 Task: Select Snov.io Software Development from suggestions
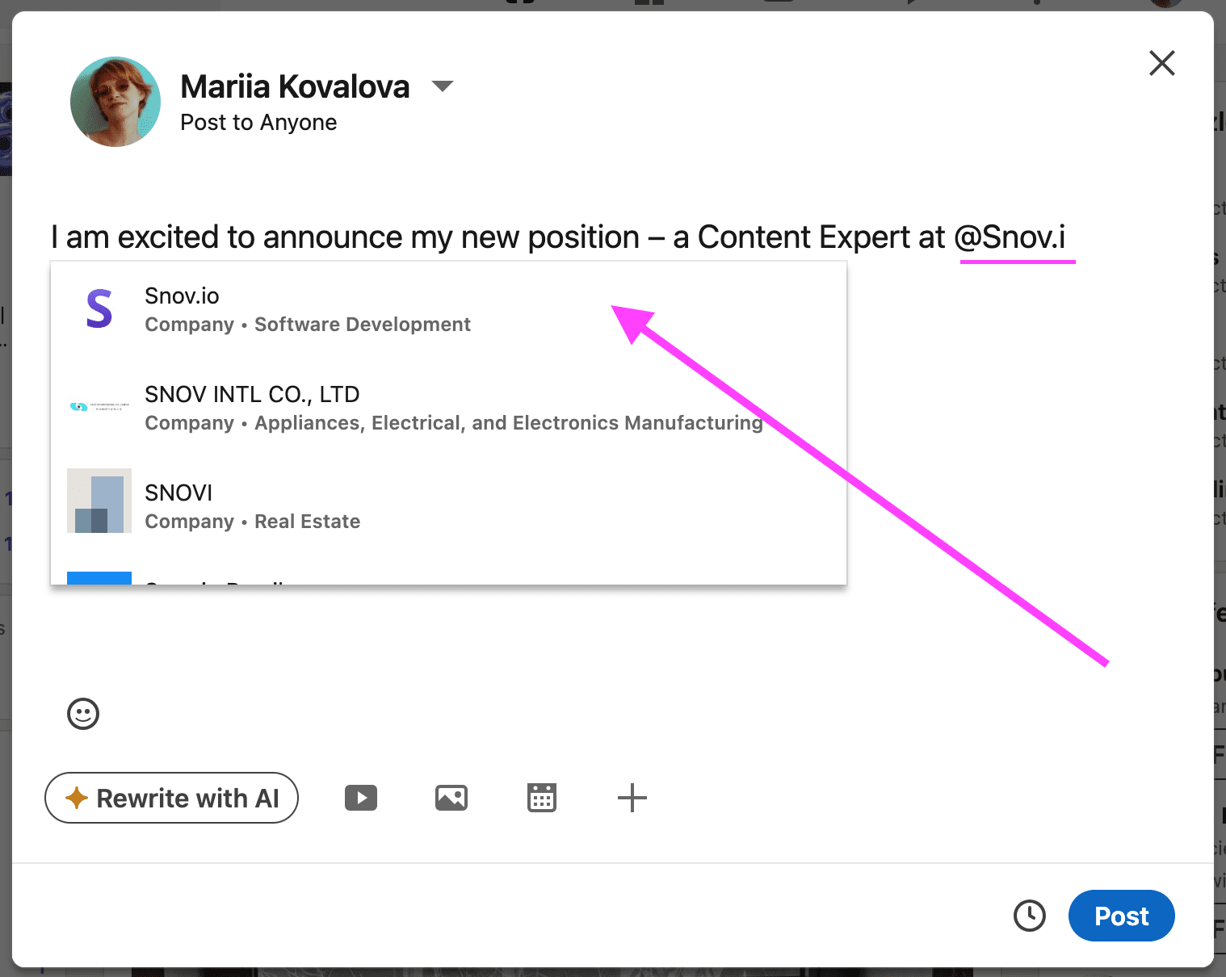click(x=448, y=310)
